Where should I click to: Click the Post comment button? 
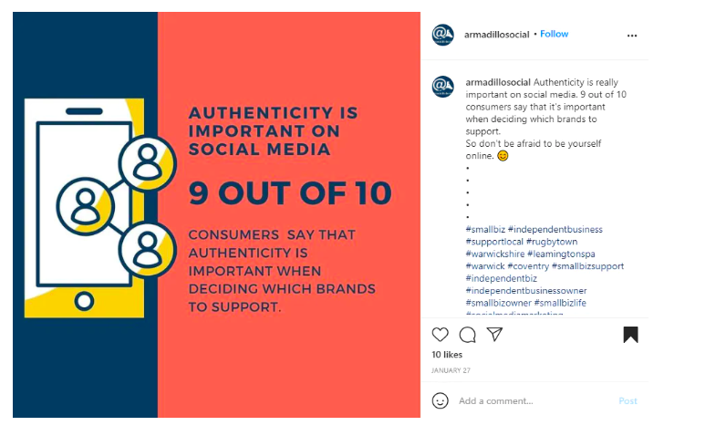pos(628,400)
